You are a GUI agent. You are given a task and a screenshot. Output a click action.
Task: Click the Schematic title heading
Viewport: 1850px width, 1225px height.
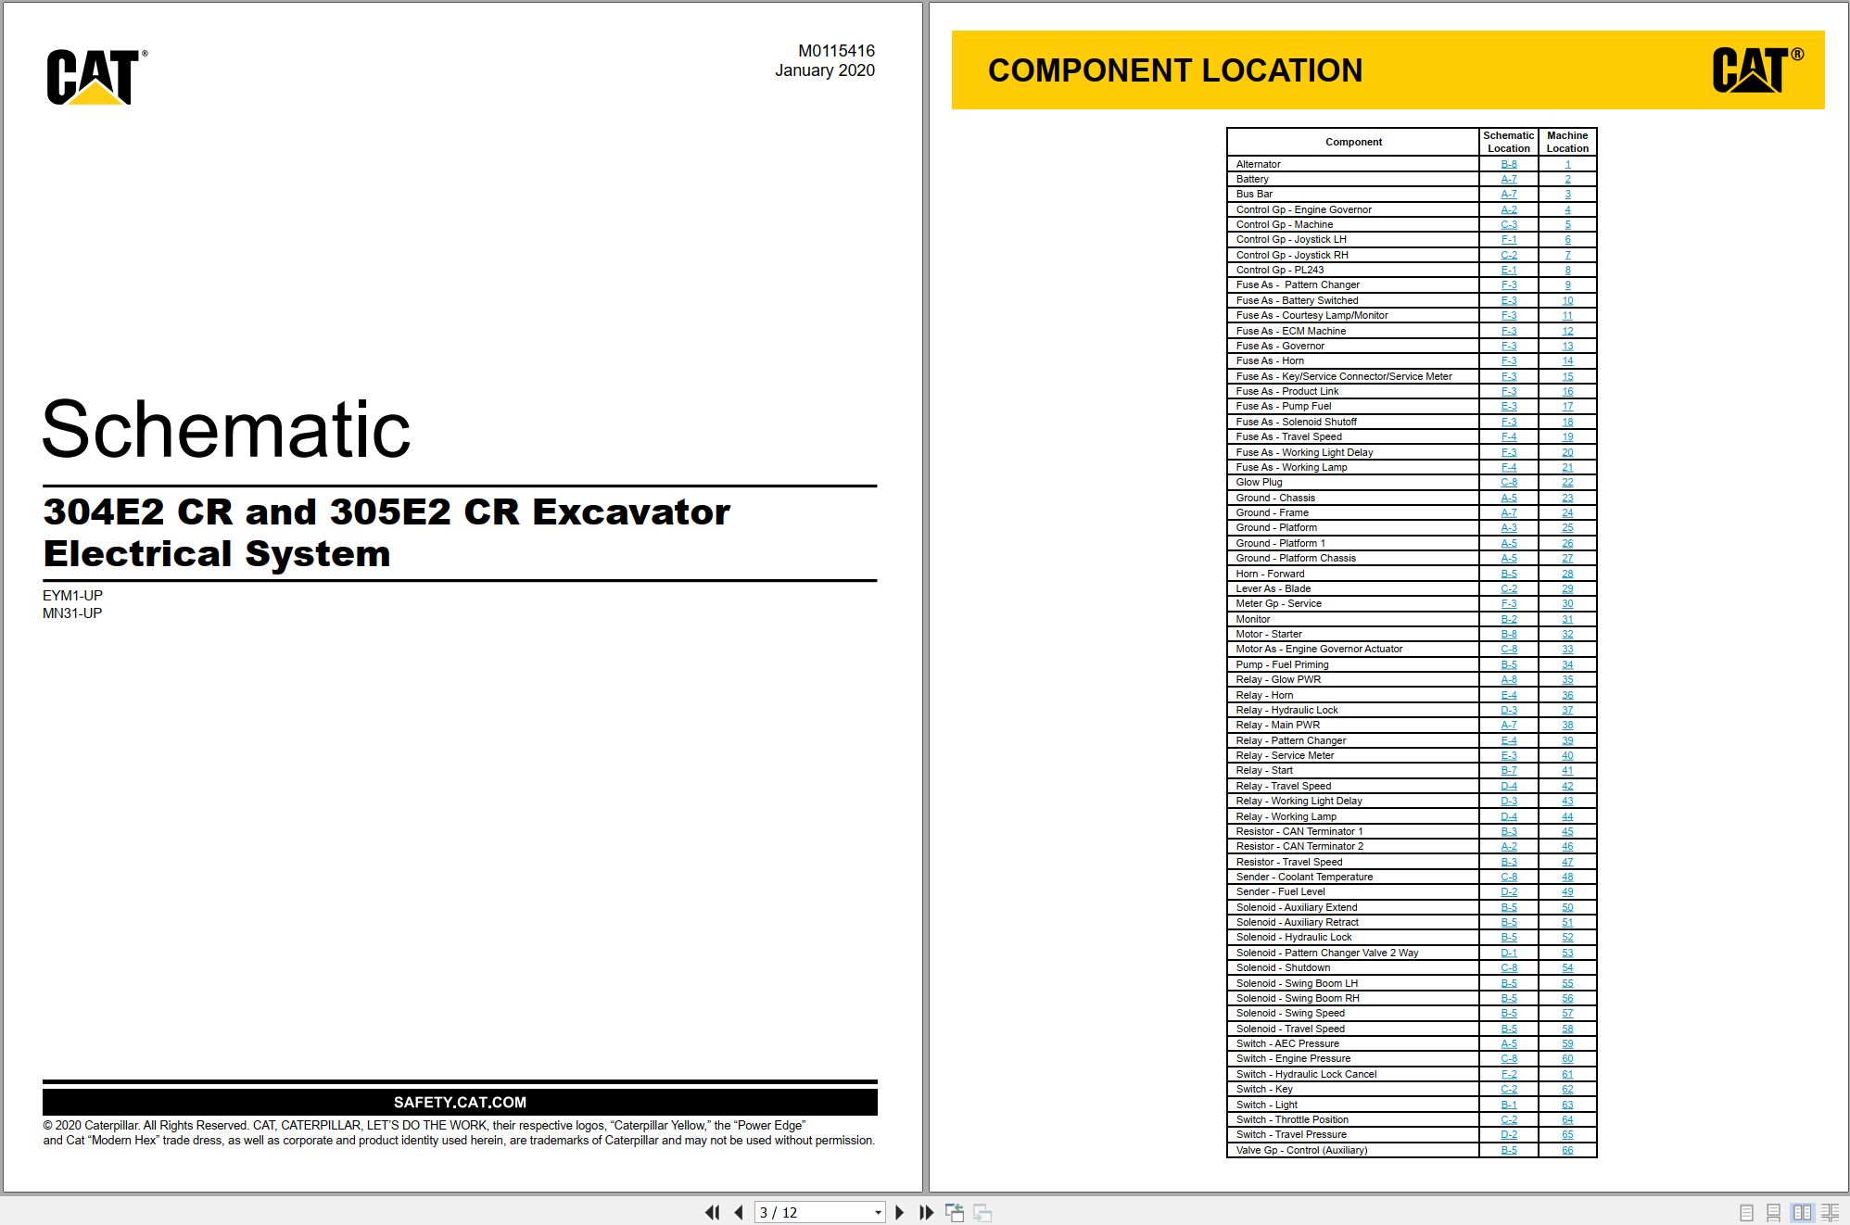226,429
